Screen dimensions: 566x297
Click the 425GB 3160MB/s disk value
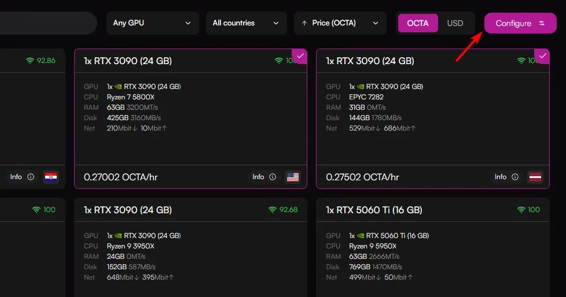pyautogui.click(x=134, y=118)
